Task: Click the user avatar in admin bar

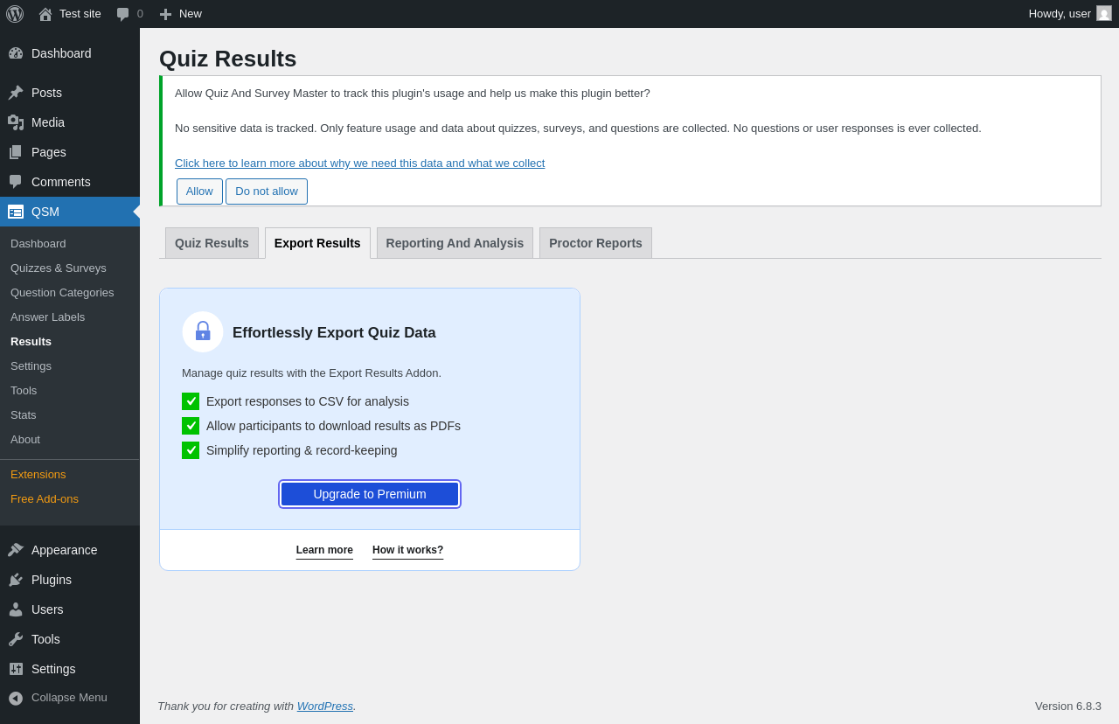Action: coord(1104,13)
